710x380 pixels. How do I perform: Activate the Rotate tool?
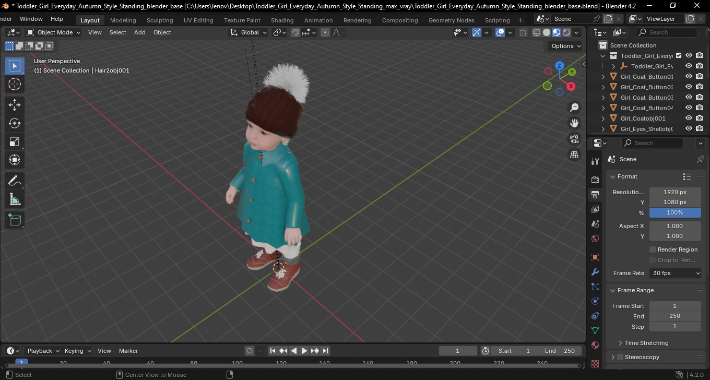point(15,123)
